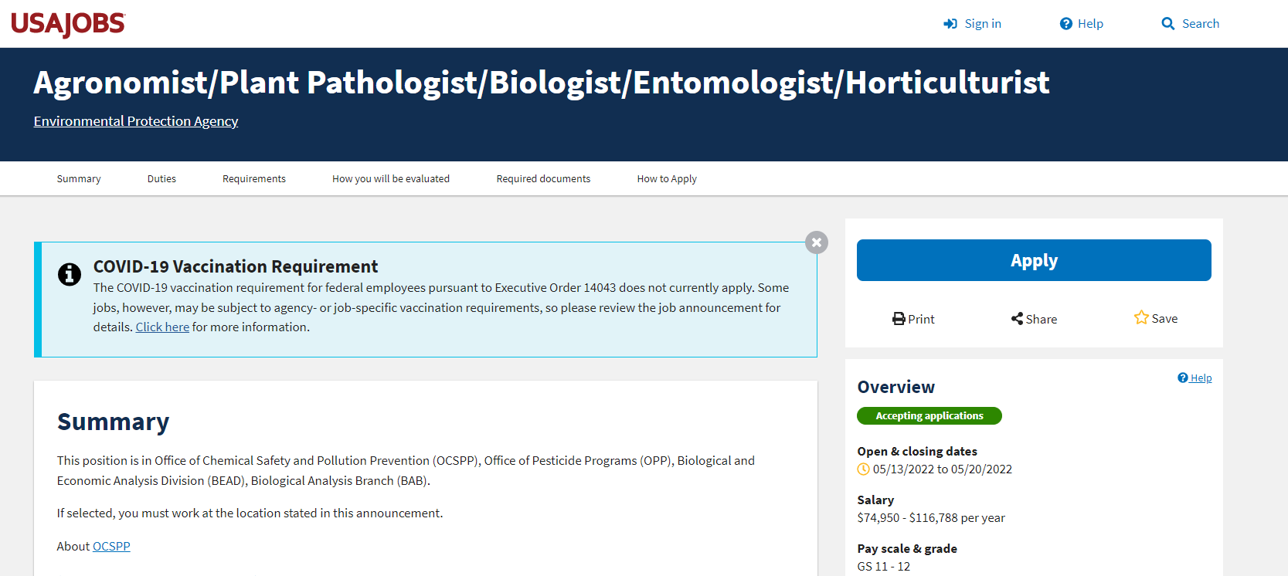Click the Save text label
This screenshot has width=1288, height=576.
[x=1164, y=318]
